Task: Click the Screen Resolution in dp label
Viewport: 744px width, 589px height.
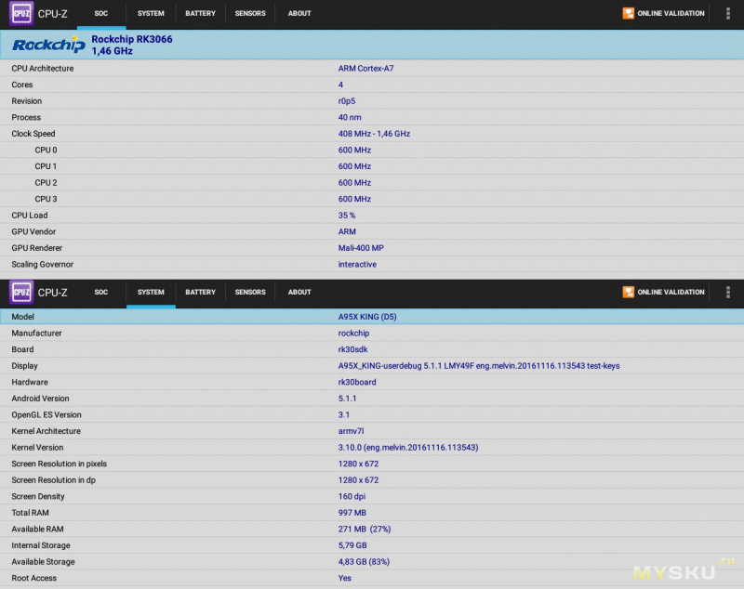Action: pos(54,480)
